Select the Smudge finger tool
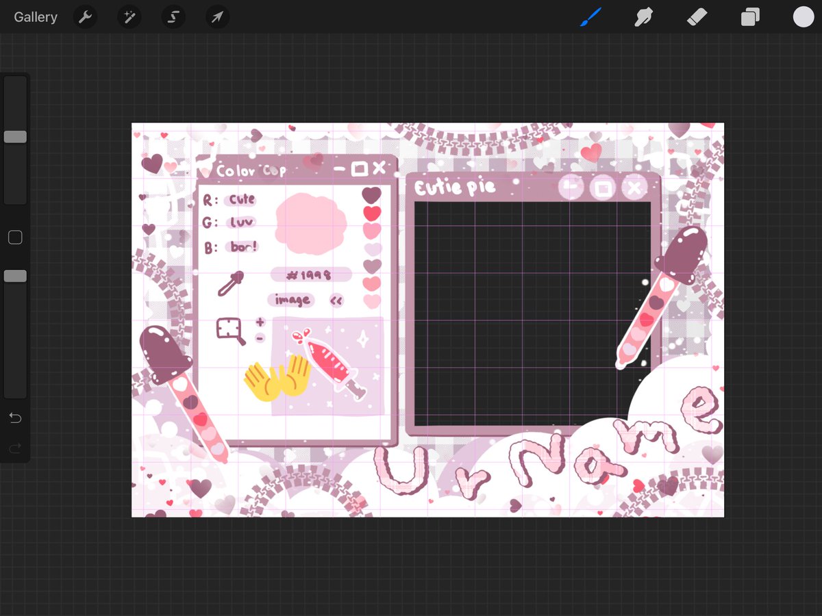 (x=643, y=16)
